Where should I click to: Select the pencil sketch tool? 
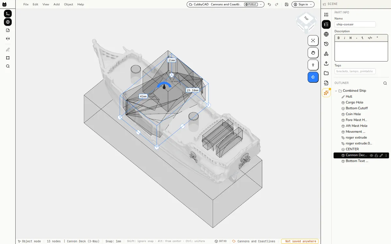[8, 49]
